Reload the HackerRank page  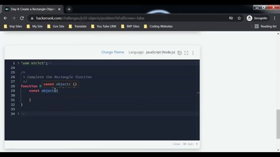(22, 18)
